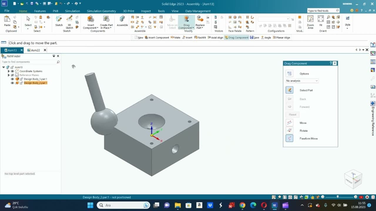Select the Mate relationship command
Screen dimensions: 376x211
[176, 38]
